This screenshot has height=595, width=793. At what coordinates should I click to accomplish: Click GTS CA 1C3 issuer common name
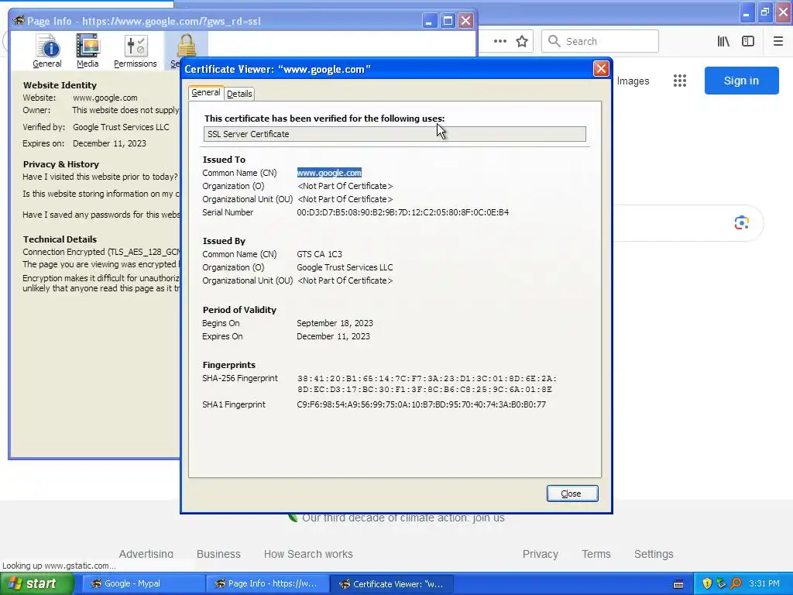tap(319, 254)
